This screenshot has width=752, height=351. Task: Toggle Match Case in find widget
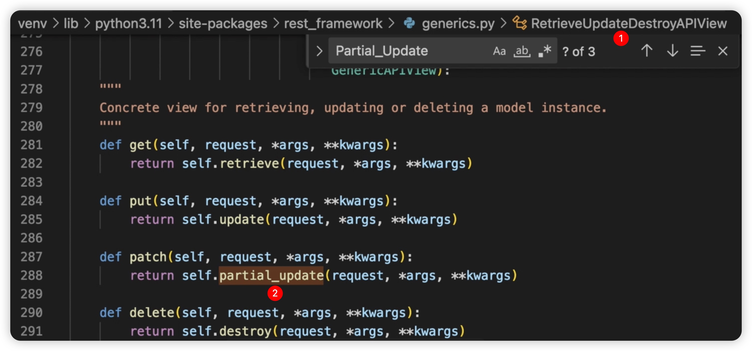pyautogui.click(x=499, y=51)
